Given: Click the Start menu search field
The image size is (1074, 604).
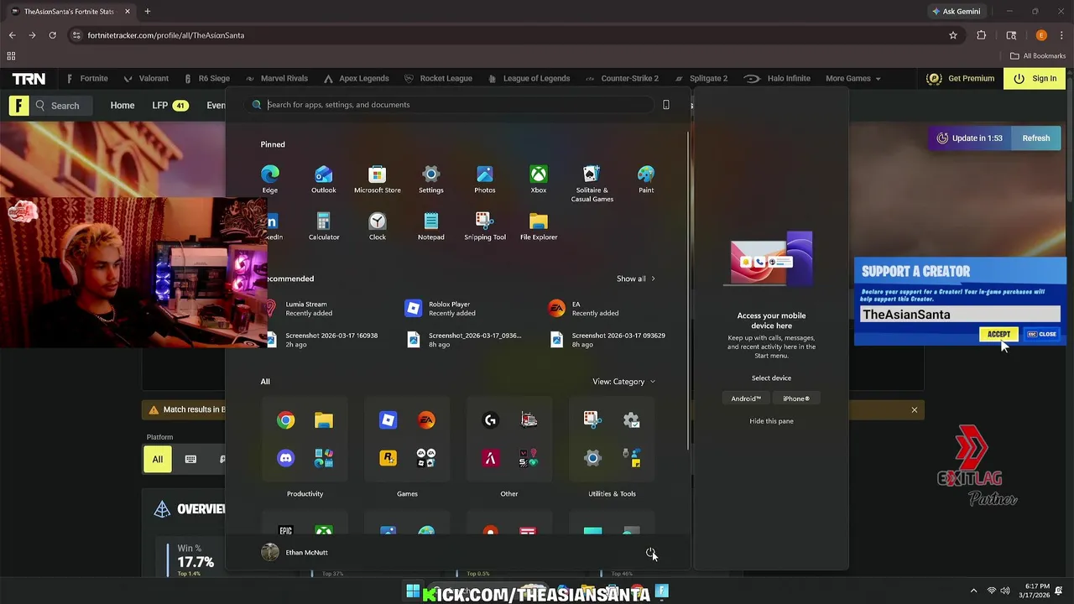Looking at the screenshot, I should click(453, 105).
